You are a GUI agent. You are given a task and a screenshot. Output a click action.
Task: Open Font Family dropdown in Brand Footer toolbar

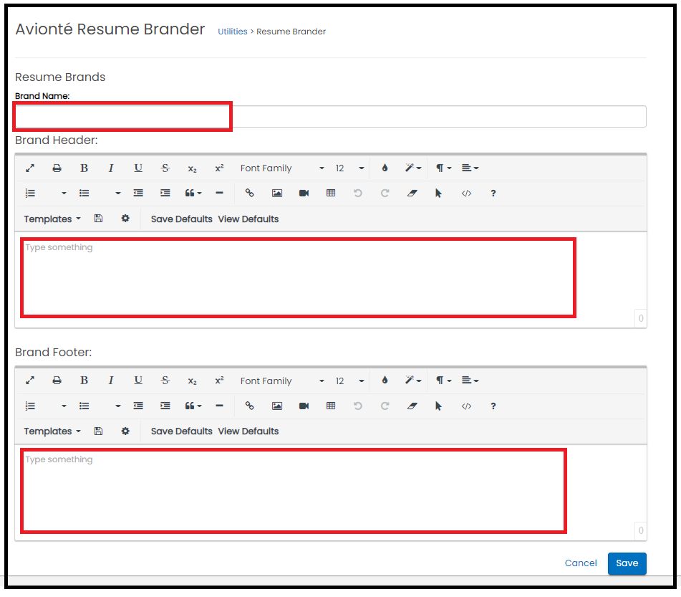click(282, 381)
